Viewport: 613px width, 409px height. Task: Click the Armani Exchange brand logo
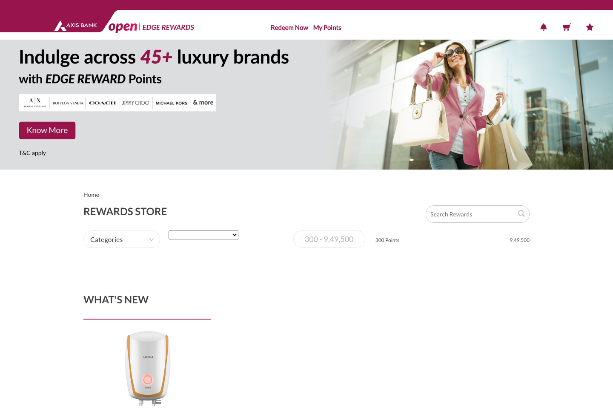point(35,103)
